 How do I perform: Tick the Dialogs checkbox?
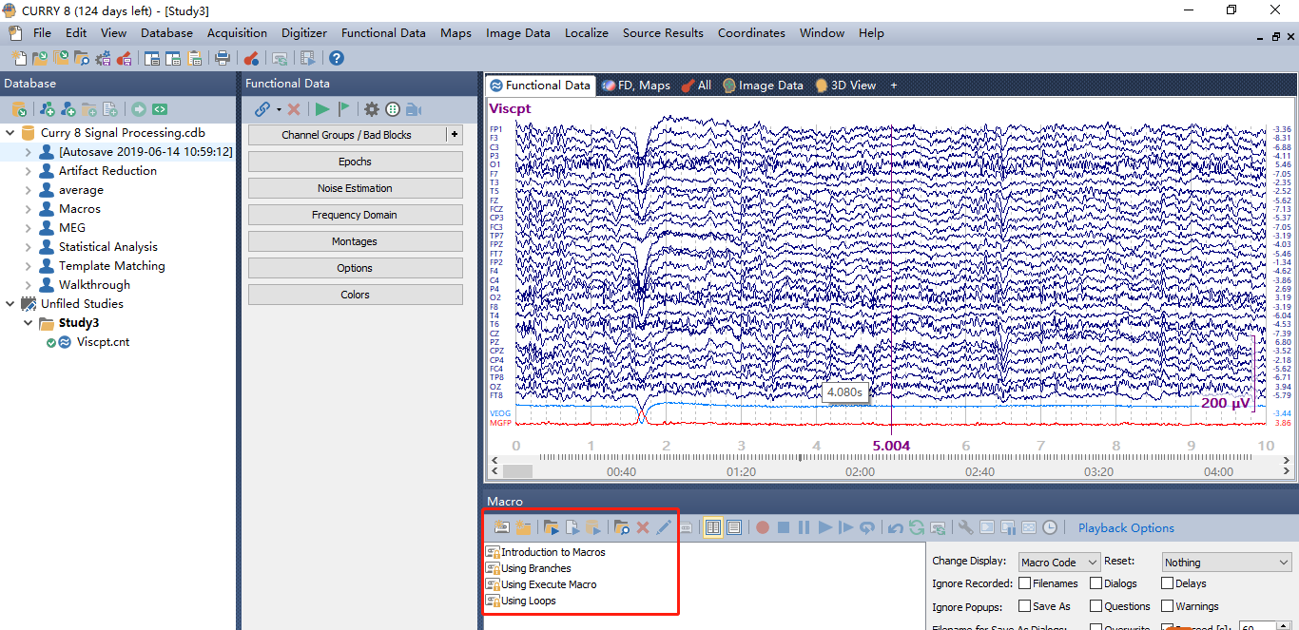click(x=1096, y=583)
